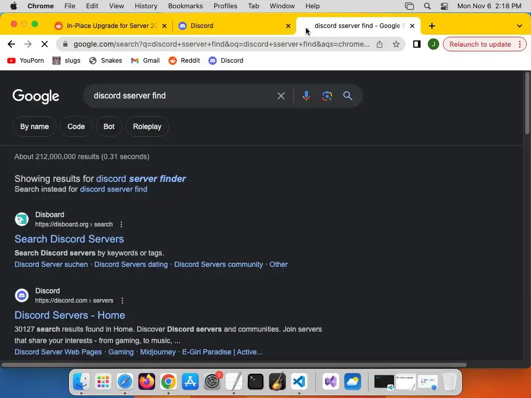This screenshot has width=531, height=398.
Task: Open Discord Server suchen sitelink
Action: pos(51,264)
